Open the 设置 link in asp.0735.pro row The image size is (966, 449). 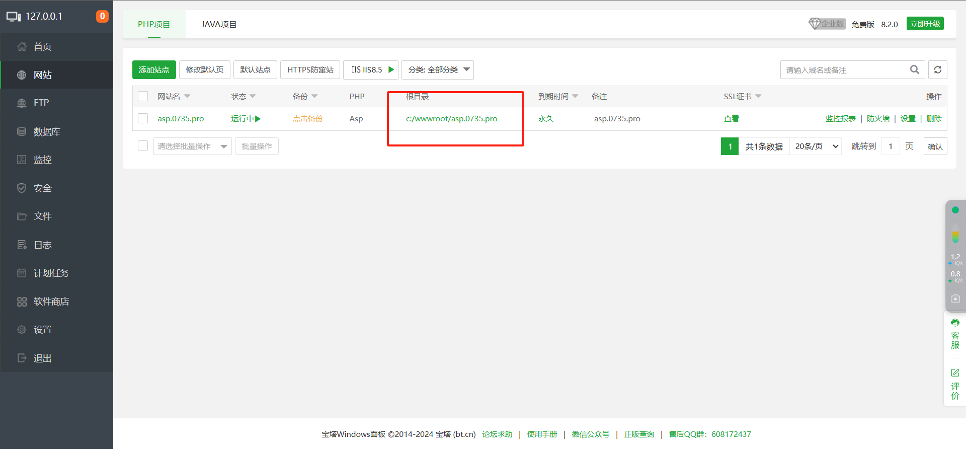tap(908, 119)
